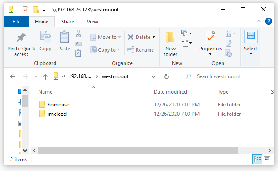Screen dimensions: 278x171
Task: Click the breadcrumb arrow before westmount
Action: pyautogui.click(x=97, y=77)
